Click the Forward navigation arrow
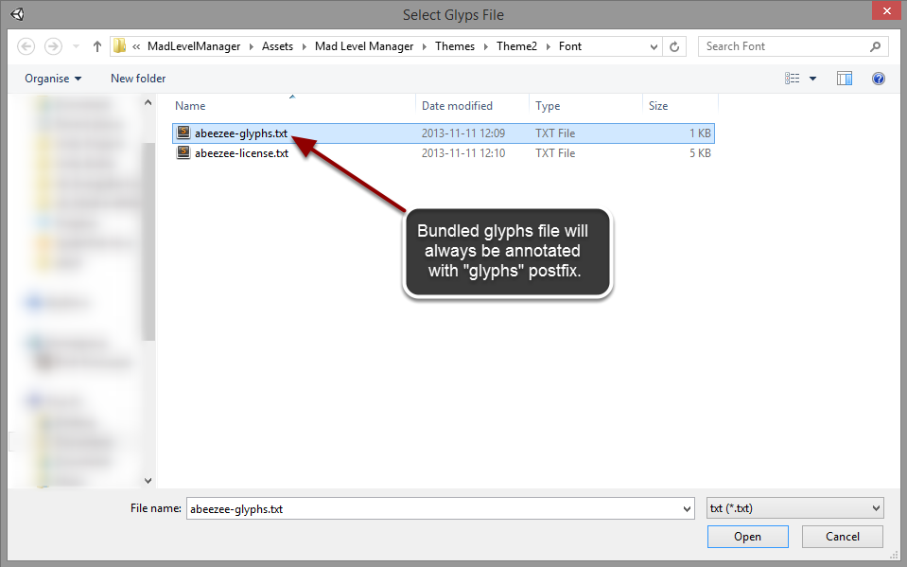Image resolution: width=907 pixels, height=567 pixels. coord(54,46)
